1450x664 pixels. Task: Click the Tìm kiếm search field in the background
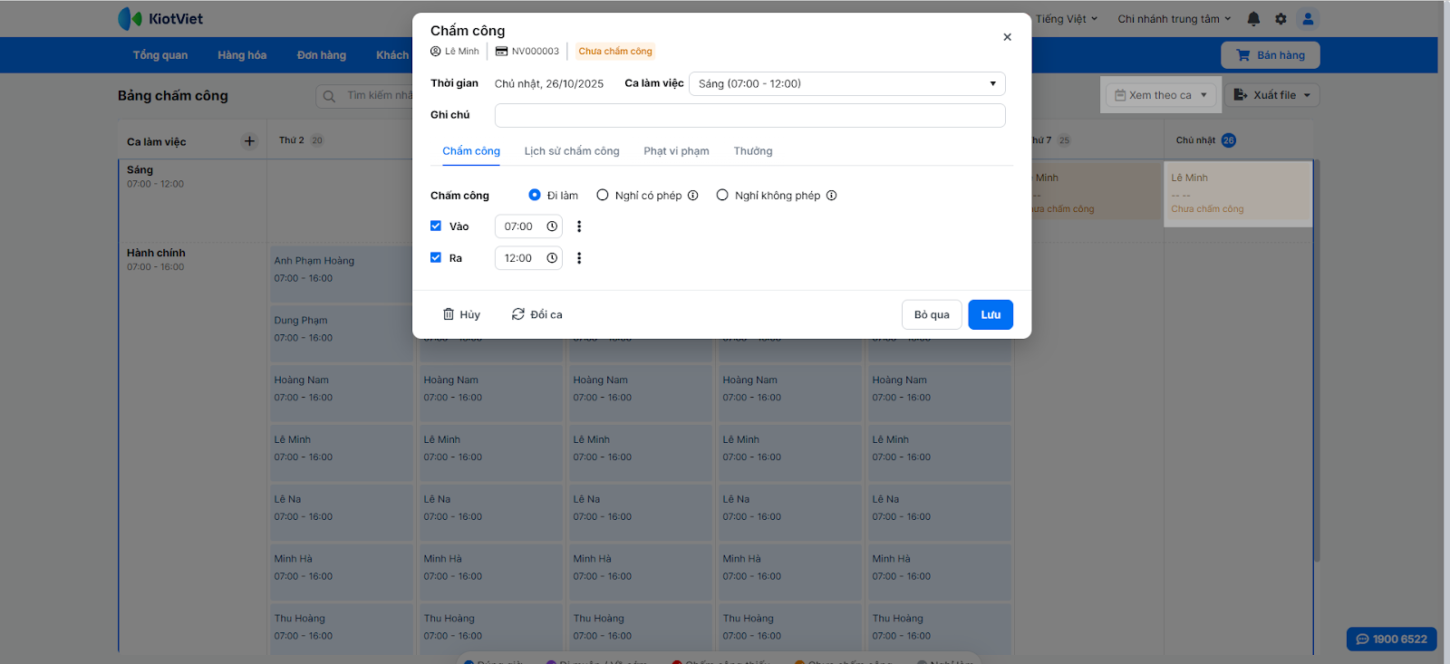(364, 95)
